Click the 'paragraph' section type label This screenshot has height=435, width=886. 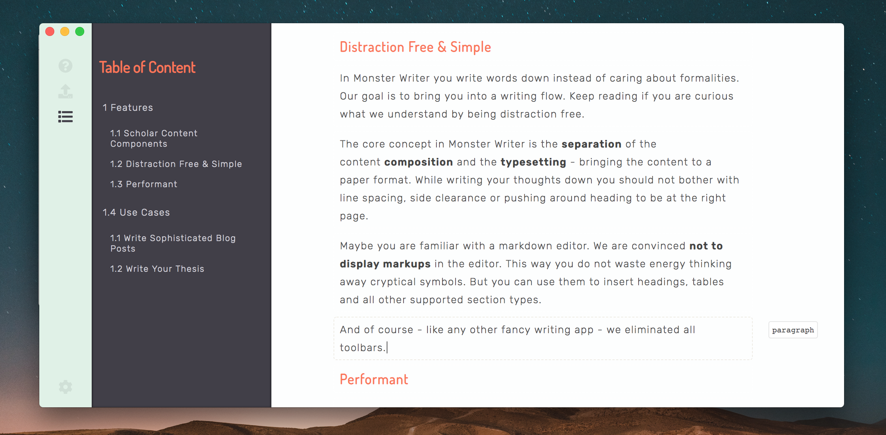pyautogui.click(x=793, y=330)
